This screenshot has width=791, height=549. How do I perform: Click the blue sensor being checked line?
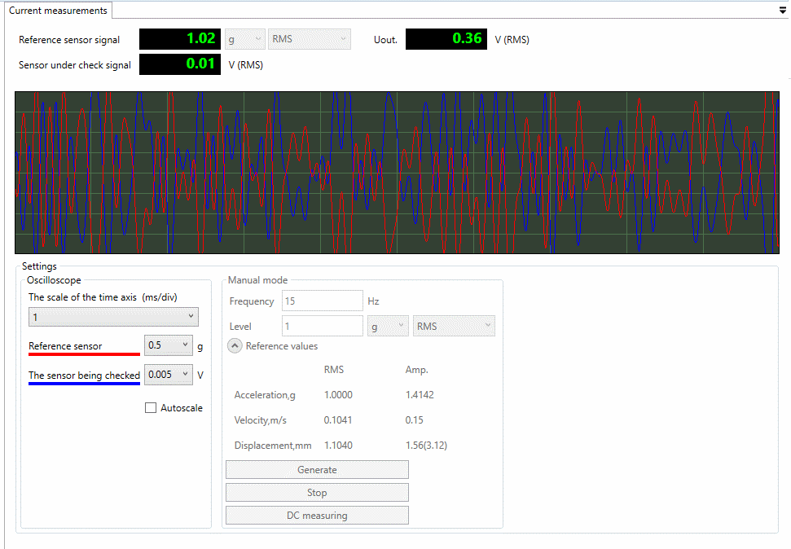(x=84, y=384)
